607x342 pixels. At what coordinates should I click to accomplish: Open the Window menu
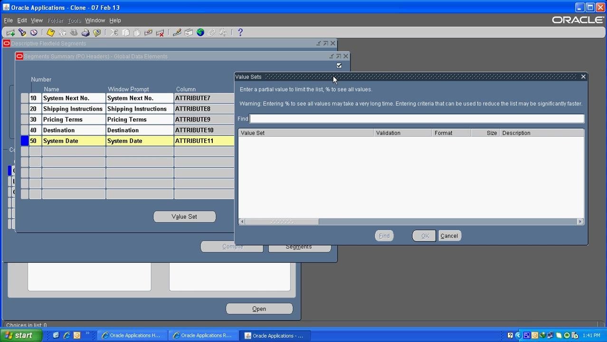pos(95,20)
